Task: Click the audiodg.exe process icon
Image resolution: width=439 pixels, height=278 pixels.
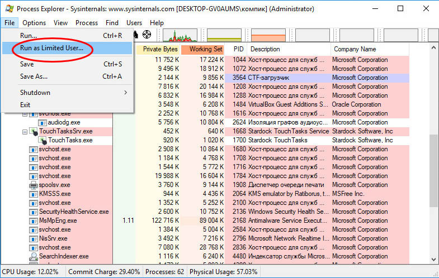Action: click(x=43, y=122)
